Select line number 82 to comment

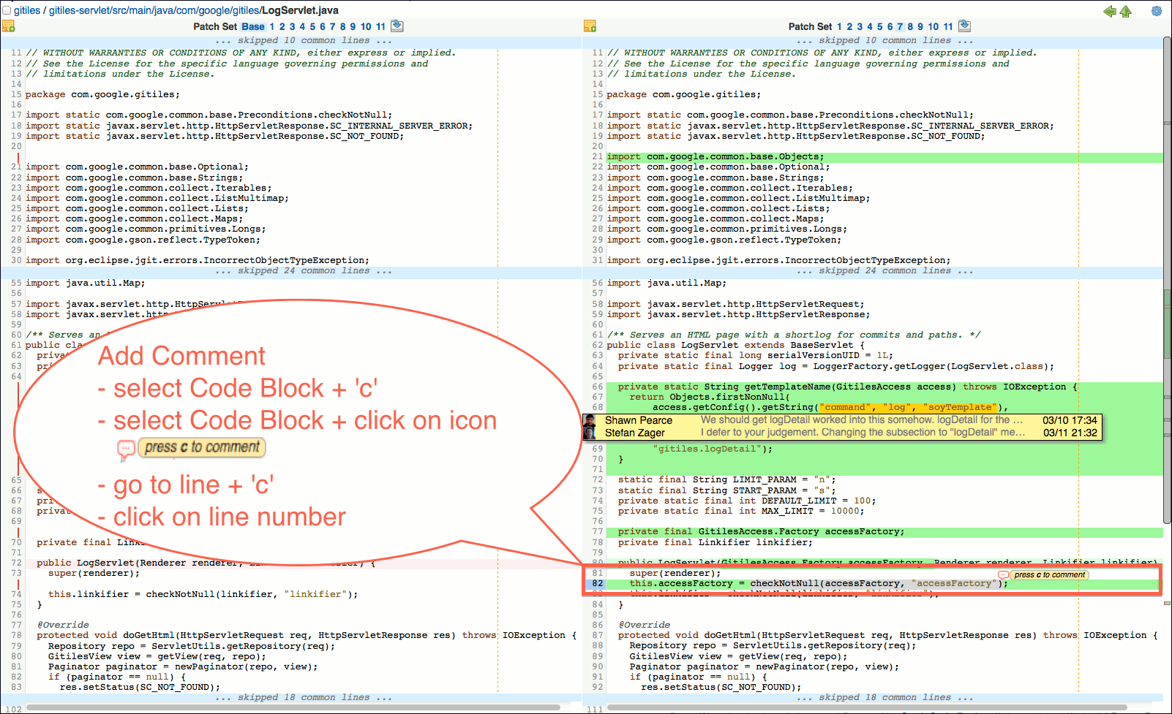(x=597, y=582)
